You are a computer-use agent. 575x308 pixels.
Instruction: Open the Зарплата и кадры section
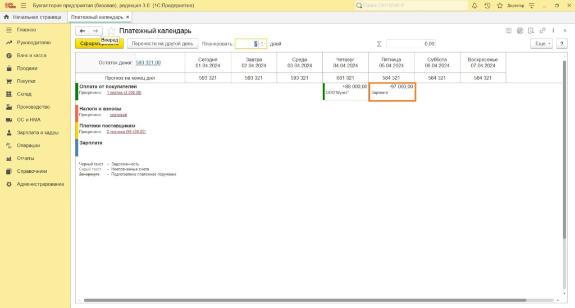36,133
